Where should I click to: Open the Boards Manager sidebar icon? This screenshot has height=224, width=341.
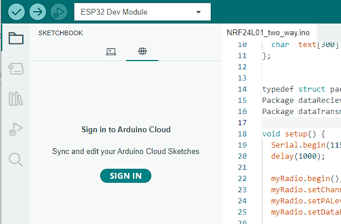[16, 69]
